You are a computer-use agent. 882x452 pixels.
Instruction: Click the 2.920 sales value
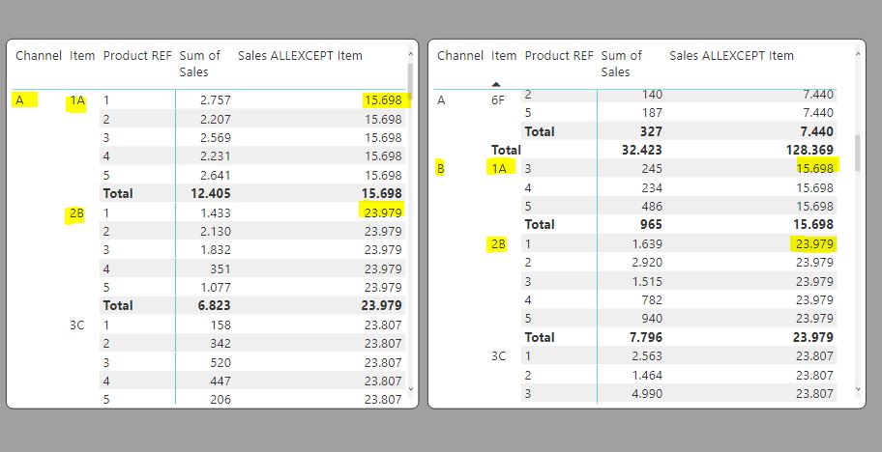647,262
